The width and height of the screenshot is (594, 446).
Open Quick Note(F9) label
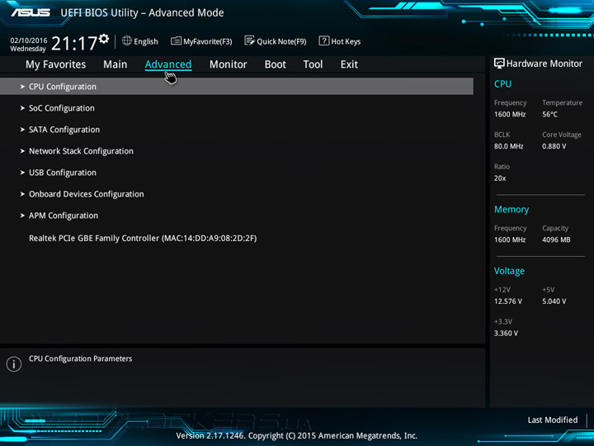(x=281, y=41)
